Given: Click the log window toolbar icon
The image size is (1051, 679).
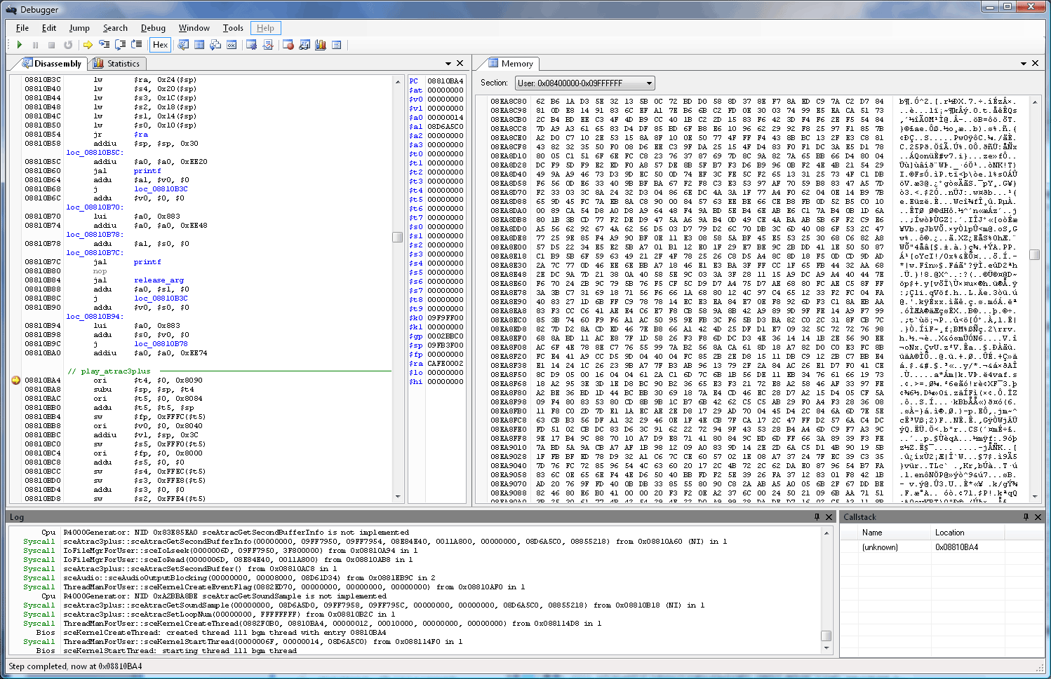Looking at the screenshot, I should 337,45.
